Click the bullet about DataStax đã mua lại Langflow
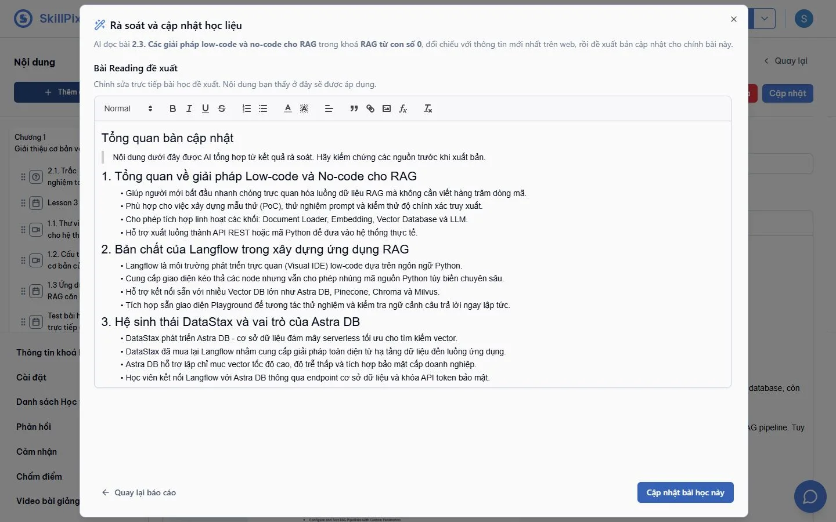The height and width of the screenshot is (522, 836). click(316, 351)
